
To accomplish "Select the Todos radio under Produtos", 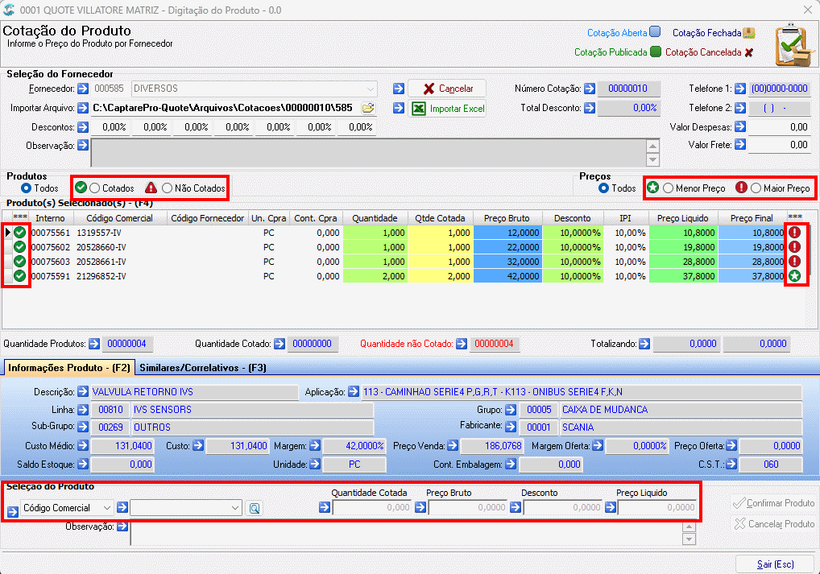I will (x=26, y=188).
